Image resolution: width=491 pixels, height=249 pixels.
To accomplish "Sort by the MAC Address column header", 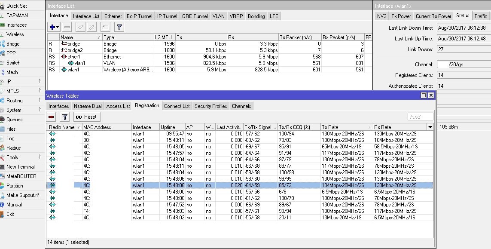I will 107,127.
